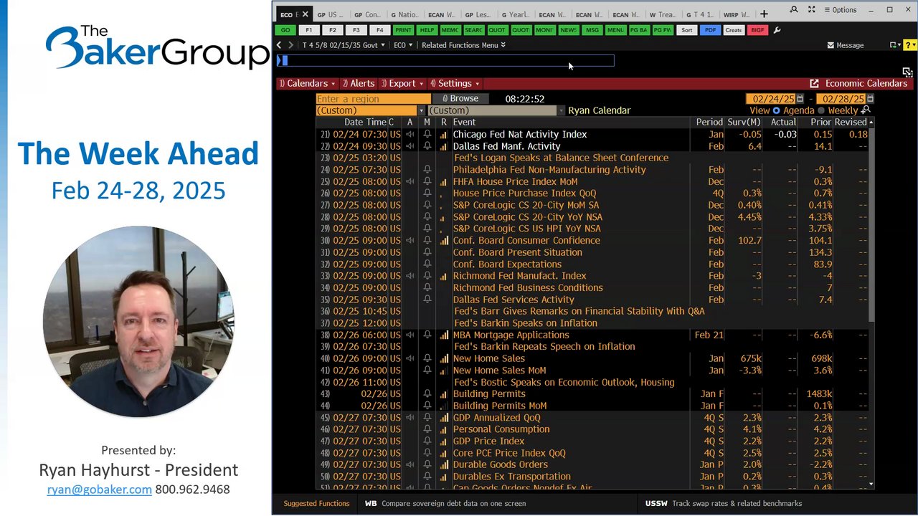The image size is (918, 516).
Task: Open the Options menu in the title bar
Action: coord(840,10)
